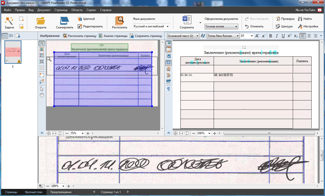Expand Times New Roman font dropdown
This screenshot has height=196, width=325.
point(237,36)
